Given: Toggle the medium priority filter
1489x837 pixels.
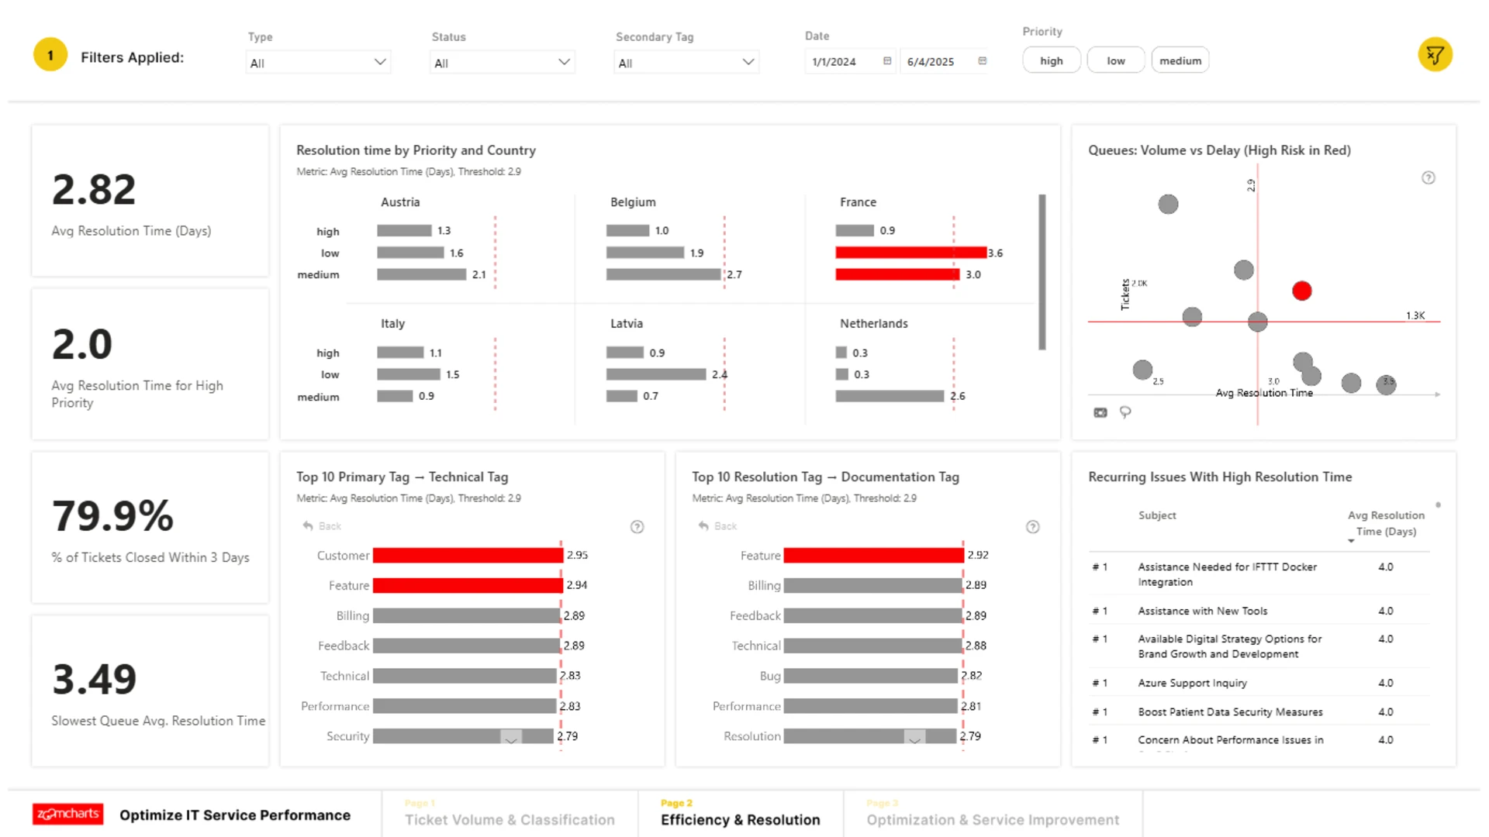Looking at the screenshot, I should coord(1180,60).
